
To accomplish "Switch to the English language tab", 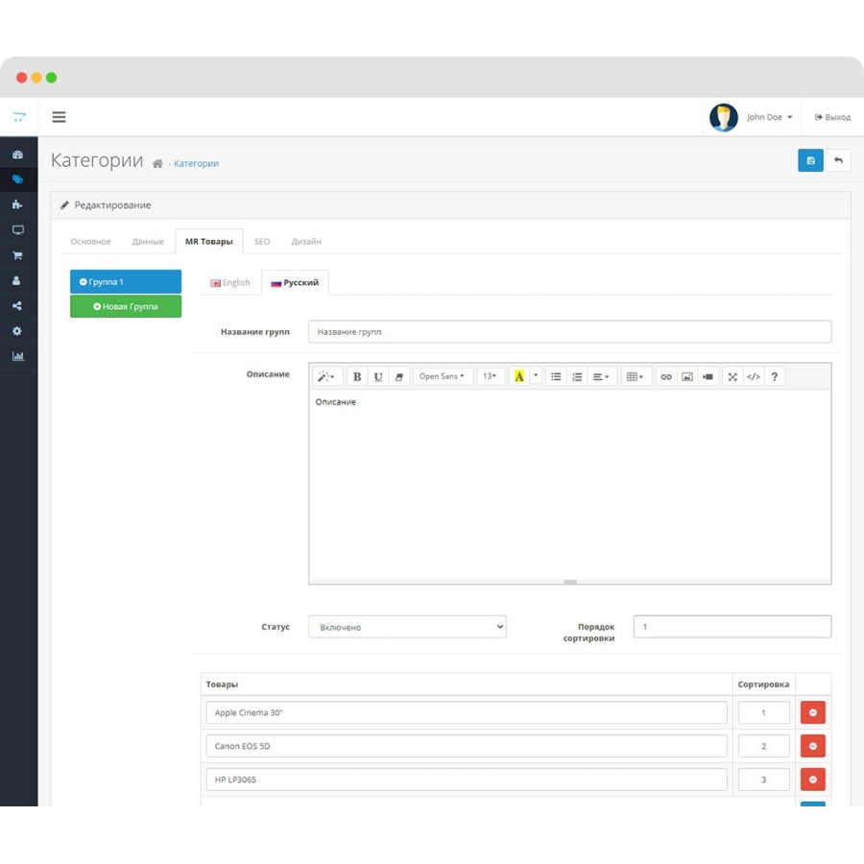I will [230, 282].
